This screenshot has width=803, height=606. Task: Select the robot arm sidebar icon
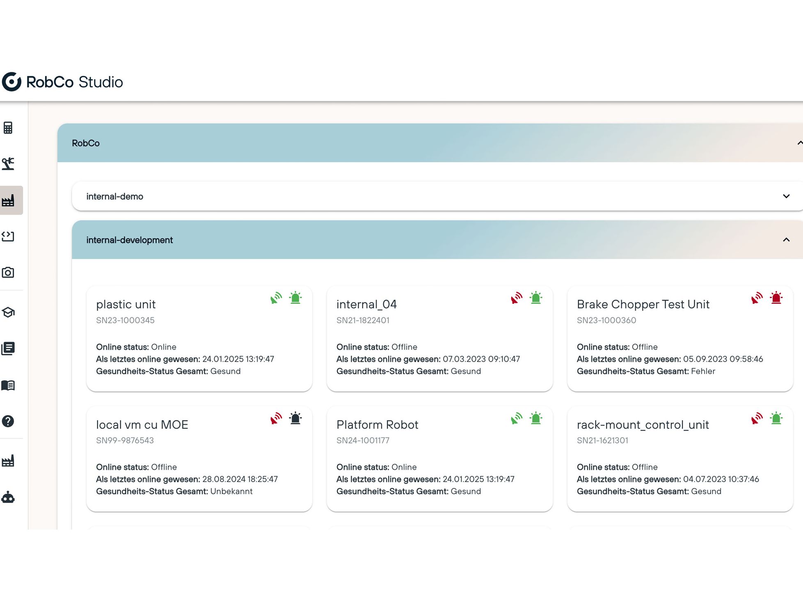[x=8, y=163]
